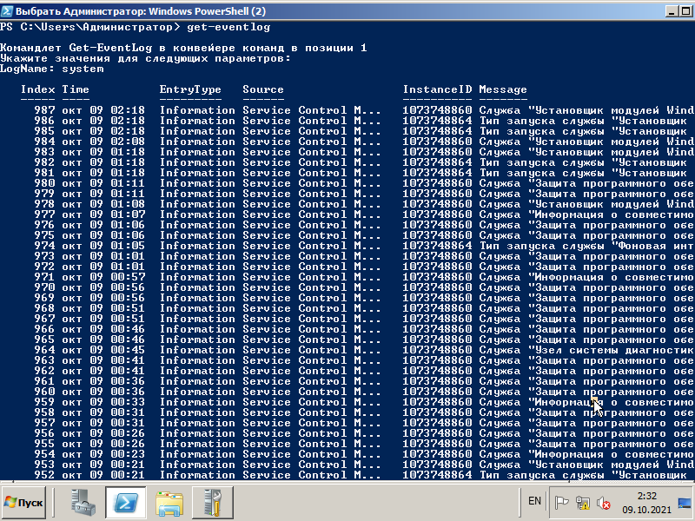This screenshot has width=695, height=521.
Task: Click the Message column header
Action: pyautogui.click(x=503, y=89)
